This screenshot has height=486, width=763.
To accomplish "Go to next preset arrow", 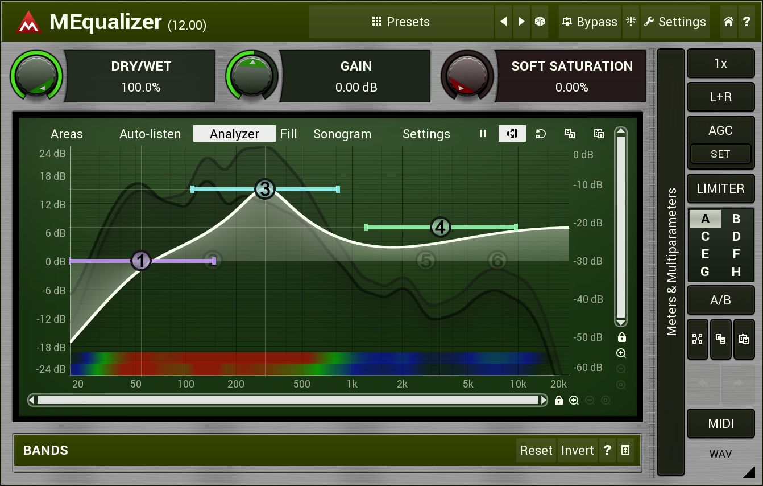I will point(522,22).
